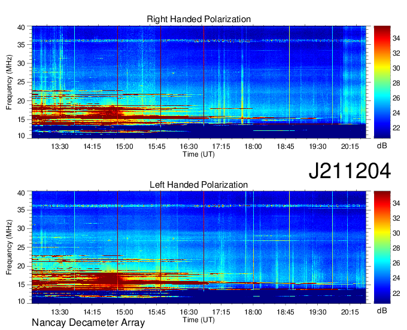Click the "Left Handed Polarization" plot title
Image resolution: width=407 pixels, height=330 pixels.
tap(199, 185)
